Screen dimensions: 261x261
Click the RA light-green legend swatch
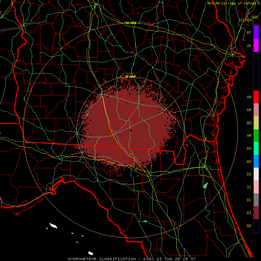(256, 148)
